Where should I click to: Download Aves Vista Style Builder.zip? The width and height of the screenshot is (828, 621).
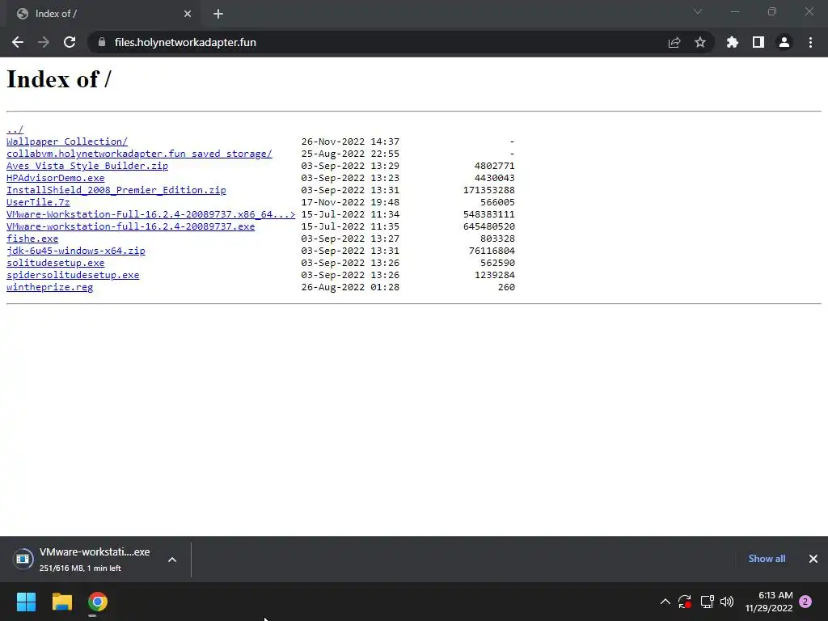pyautogui.click(x=87, y=166)
